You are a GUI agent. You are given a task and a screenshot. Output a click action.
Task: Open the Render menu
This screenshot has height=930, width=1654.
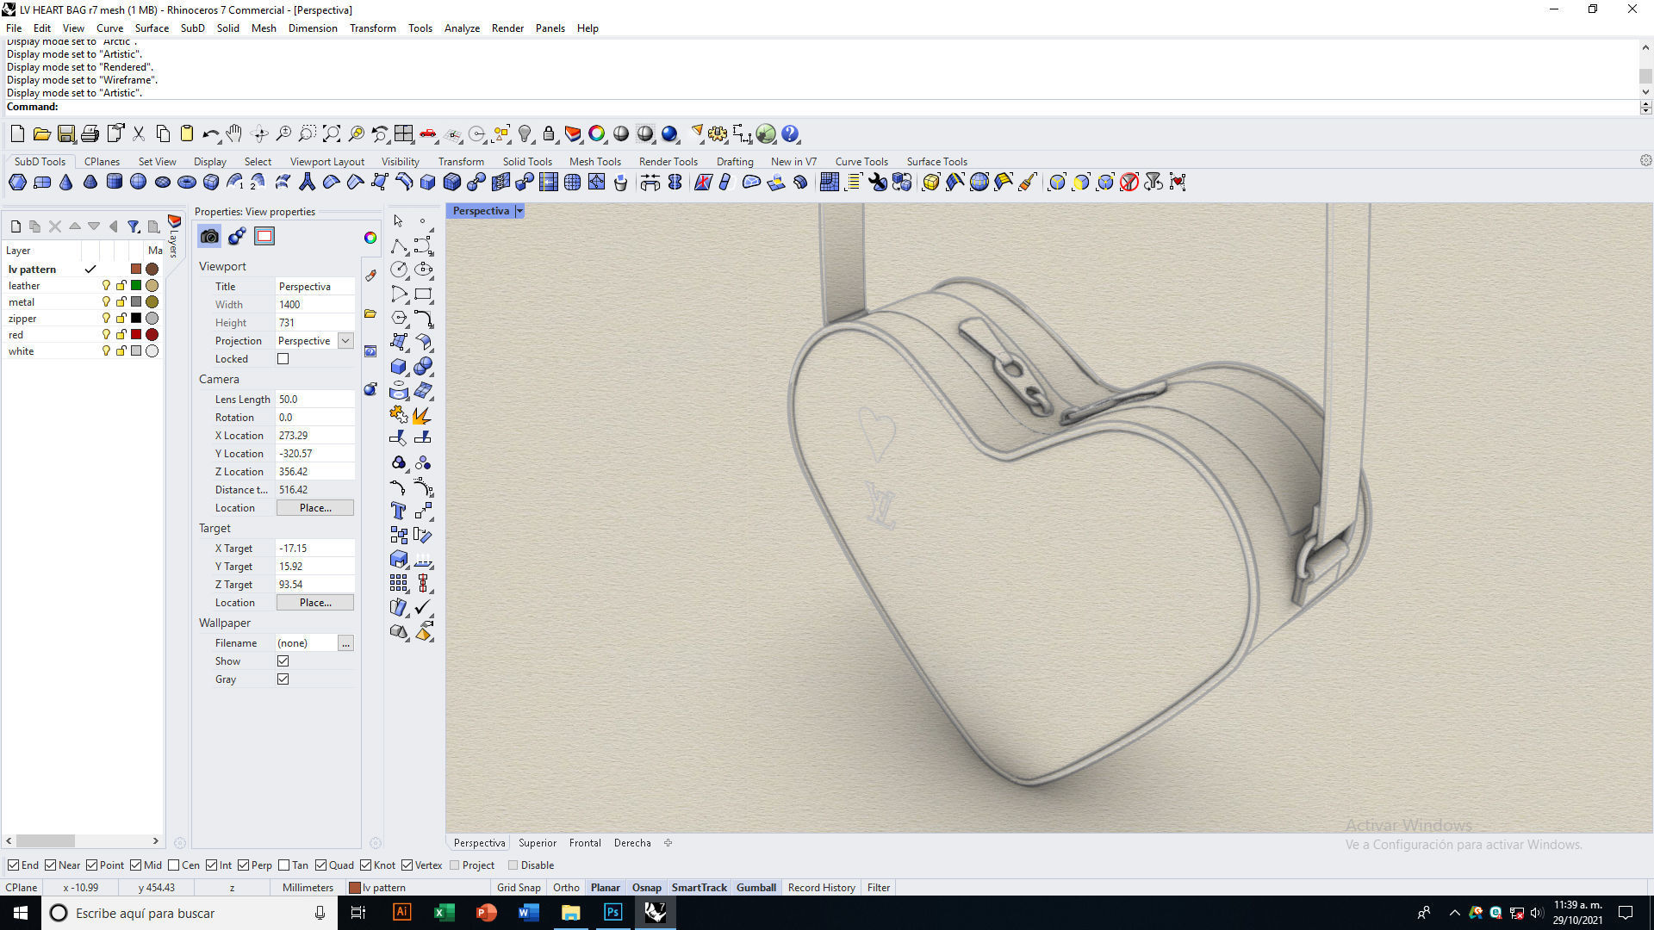[507, 28]
